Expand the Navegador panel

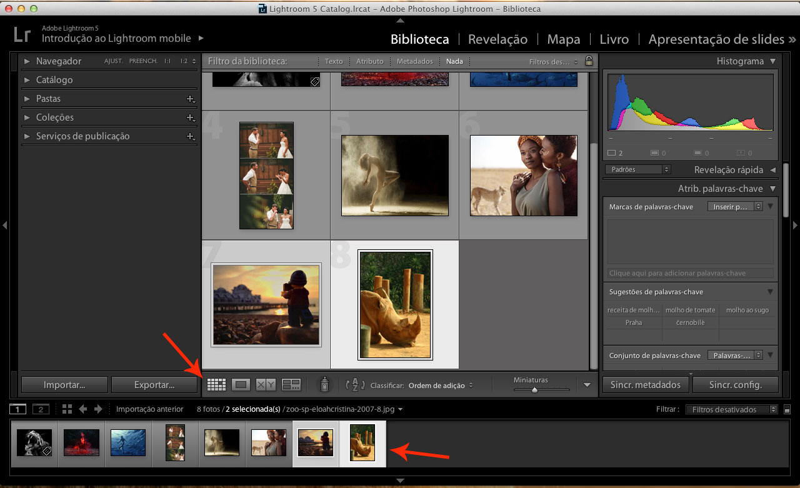[27, 61]
